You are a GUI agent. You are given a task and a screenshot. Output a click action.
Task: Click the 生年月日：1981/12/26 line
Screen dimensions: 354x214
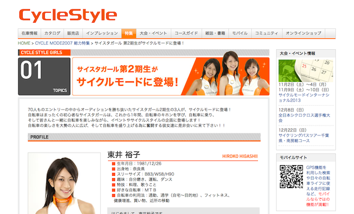click(139, 164)
